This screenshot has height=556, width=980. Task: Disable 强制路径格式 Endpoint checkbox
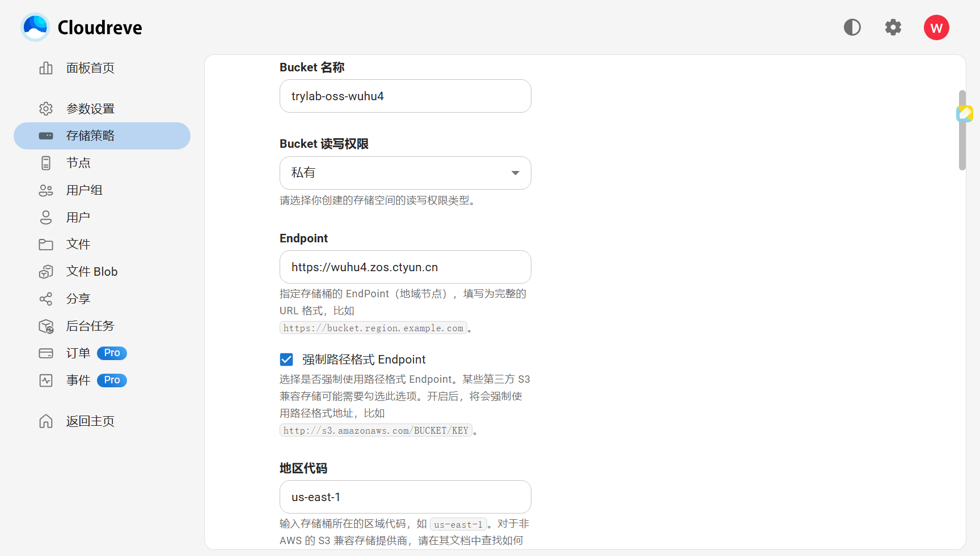[x=286, y=360]
